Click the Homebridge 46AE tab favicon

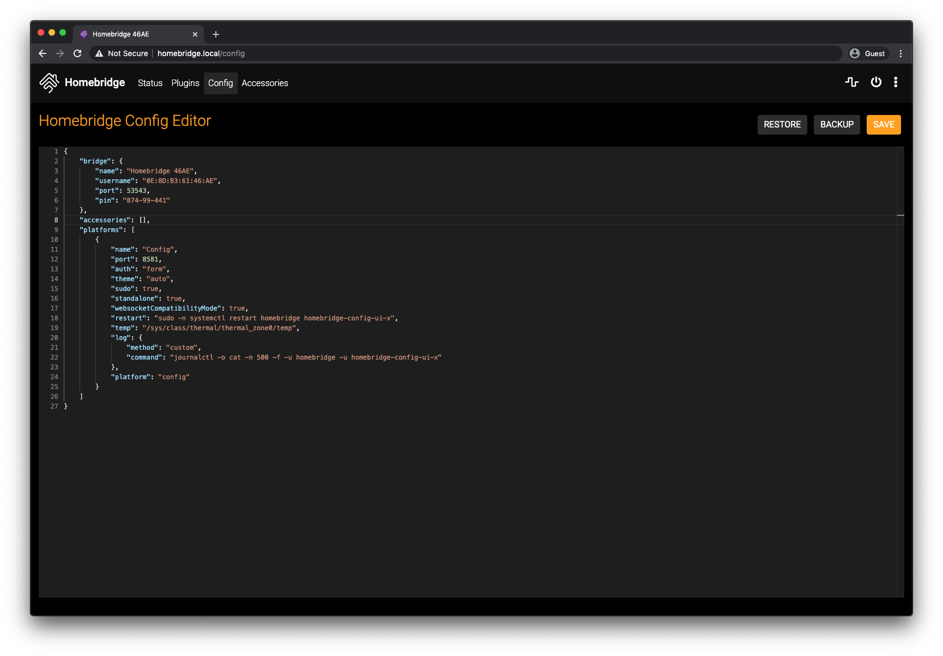(x=84, y=34)
